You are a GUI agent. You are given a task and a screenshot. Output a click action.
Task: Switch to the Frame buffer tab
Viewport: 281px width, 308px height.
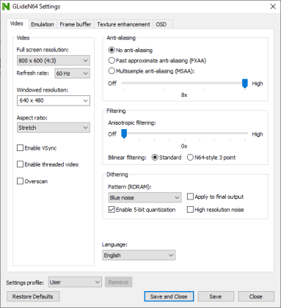point(76,24)
